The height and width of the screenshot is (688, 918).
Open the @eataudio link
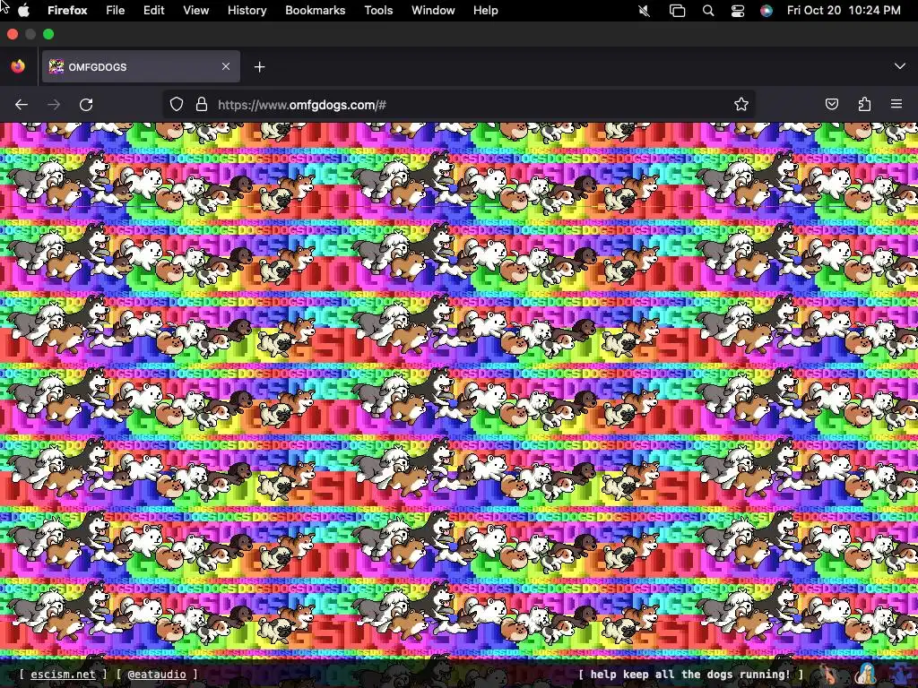157,675
